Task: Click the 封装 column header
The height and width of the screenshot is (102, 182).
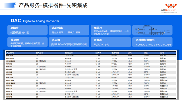Action: coord(146,53)
